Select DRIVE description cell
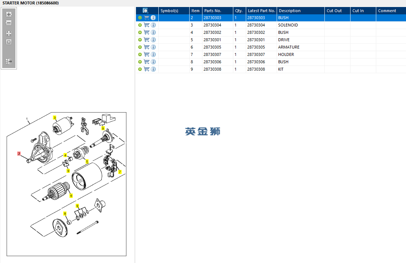 pos(301,40)
